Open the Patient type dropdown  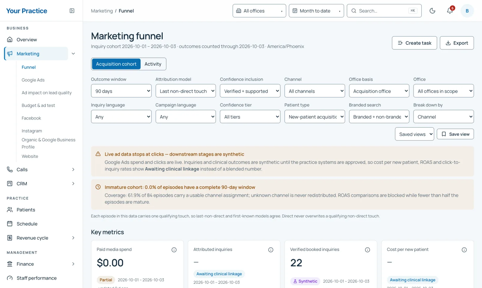tap(315, 117)
